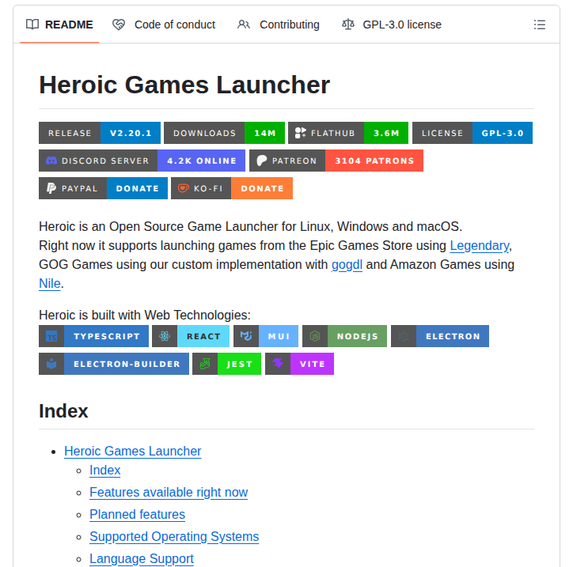
Task: Click the Electron-Builder badge
Action: click(114, 364)
